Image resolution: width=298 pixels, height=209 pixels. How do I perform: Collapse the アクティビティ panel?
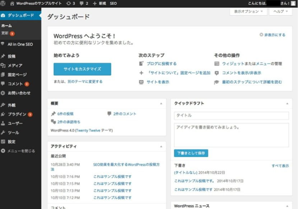click(161, 147)
